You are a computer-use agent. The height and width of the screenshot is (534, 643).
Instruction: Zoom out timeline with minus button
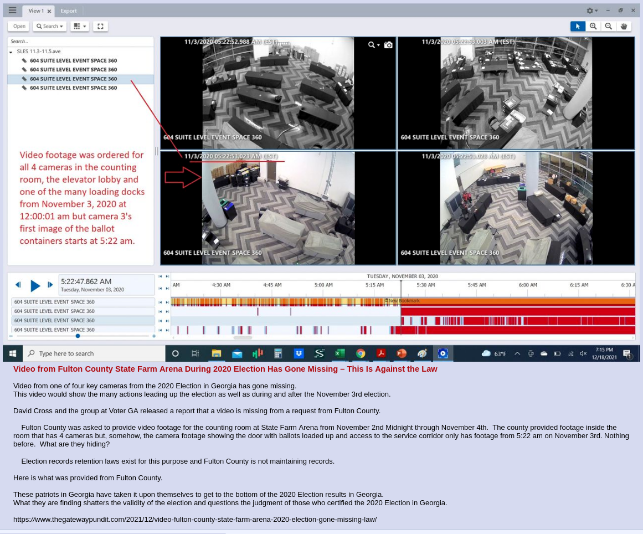pos(11,336)
